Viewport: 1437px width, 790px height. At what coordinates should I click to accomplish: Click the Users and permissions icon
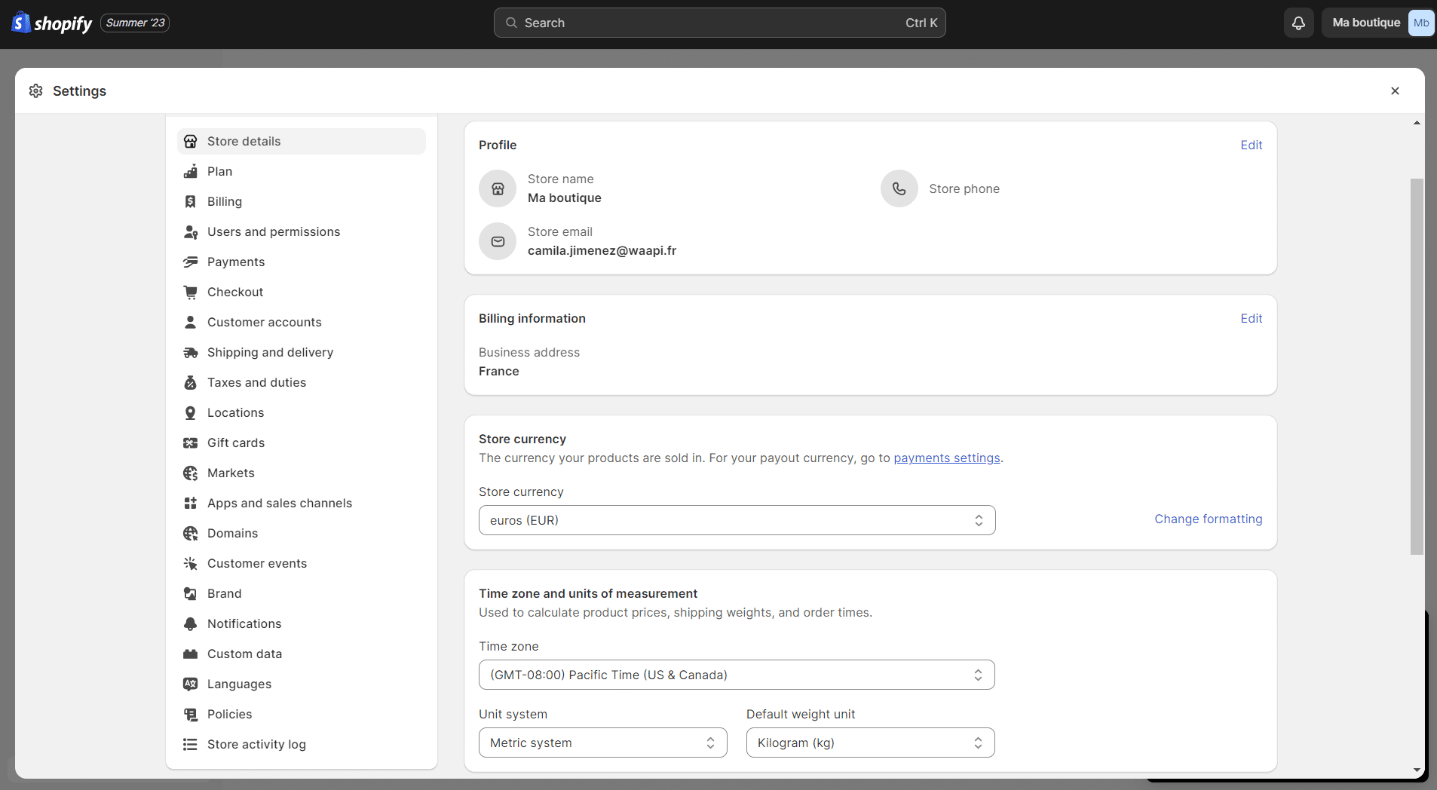191,231
